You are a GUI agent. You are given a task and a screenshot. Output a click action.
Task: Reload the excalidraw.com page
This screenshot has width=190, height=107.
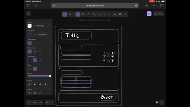pyautogui.click(x=136, y=6)
